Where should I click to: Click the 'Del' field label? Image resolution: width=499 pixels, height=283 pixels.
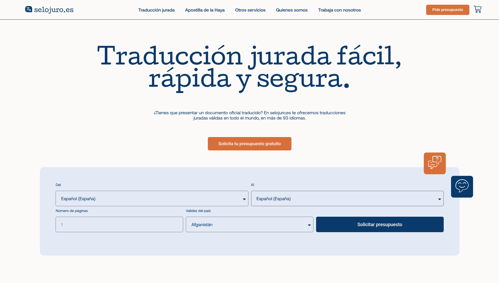tap(58, 185)
